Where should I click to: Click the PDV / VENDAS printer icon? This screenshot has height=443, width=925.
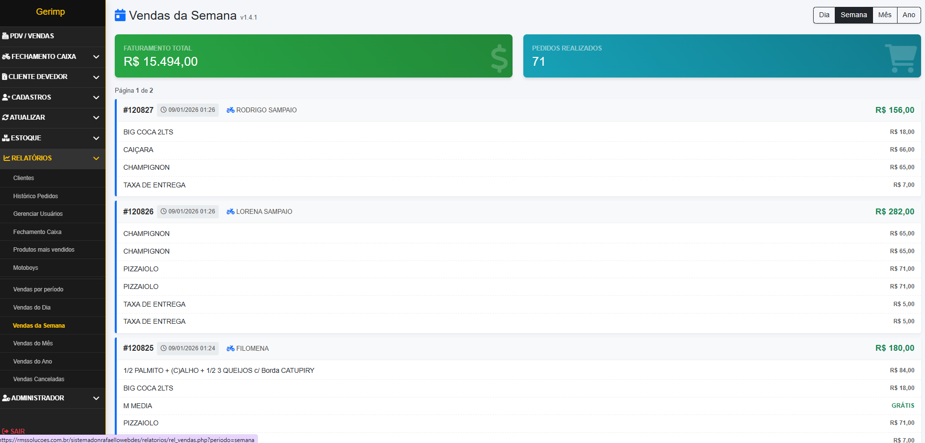pos(5,36)
